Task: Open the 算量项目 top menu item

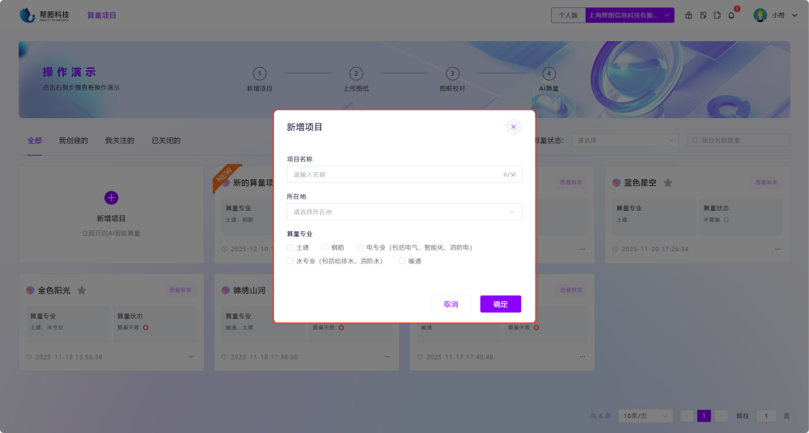Action: click(102, 15)
